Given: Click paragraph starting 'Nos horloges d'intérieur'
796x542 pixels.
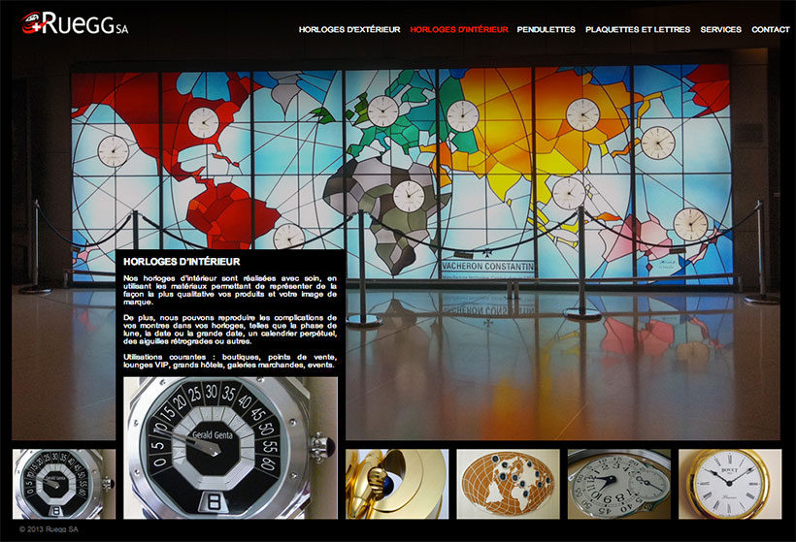Looking at the screenshot, I should click(x=230, y=290).
